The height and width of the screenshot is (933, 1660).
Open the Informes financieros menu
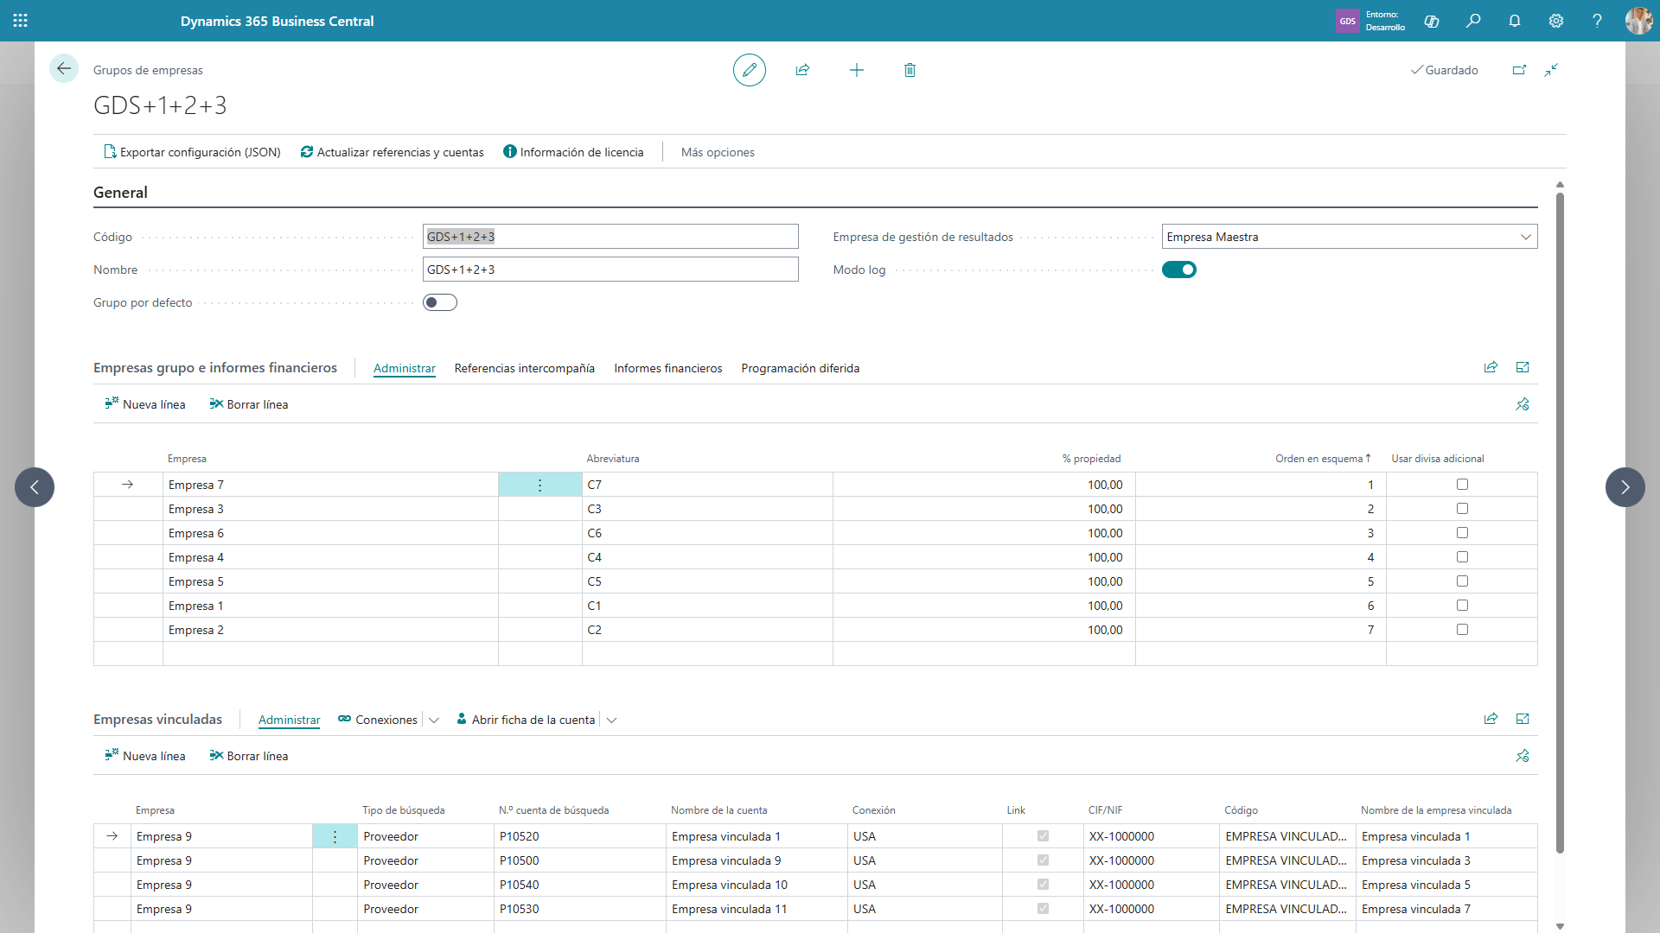[668, 368]
